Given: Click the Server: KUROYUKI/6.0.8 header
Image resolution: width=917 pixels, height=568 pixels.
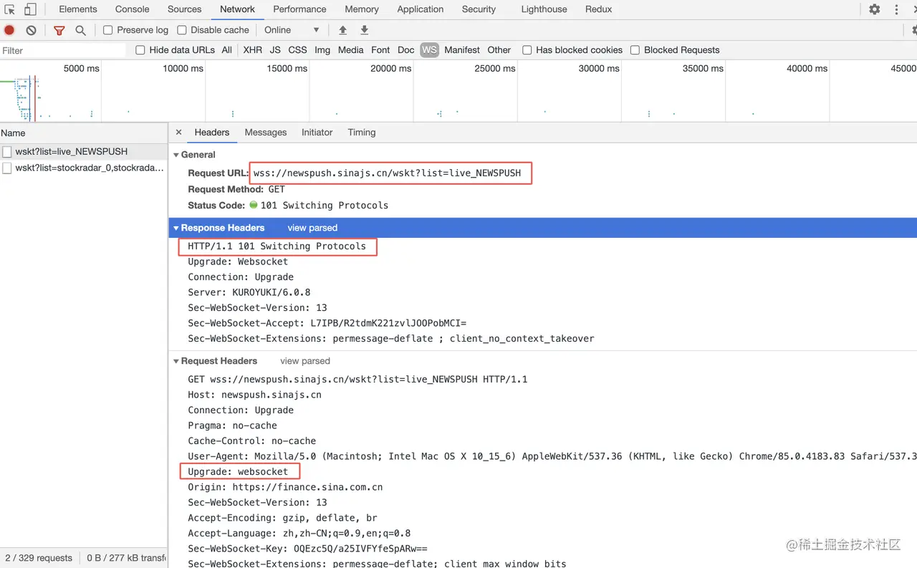Looking at the screenshot, I should pyautogui.click(x=249, y=292).
